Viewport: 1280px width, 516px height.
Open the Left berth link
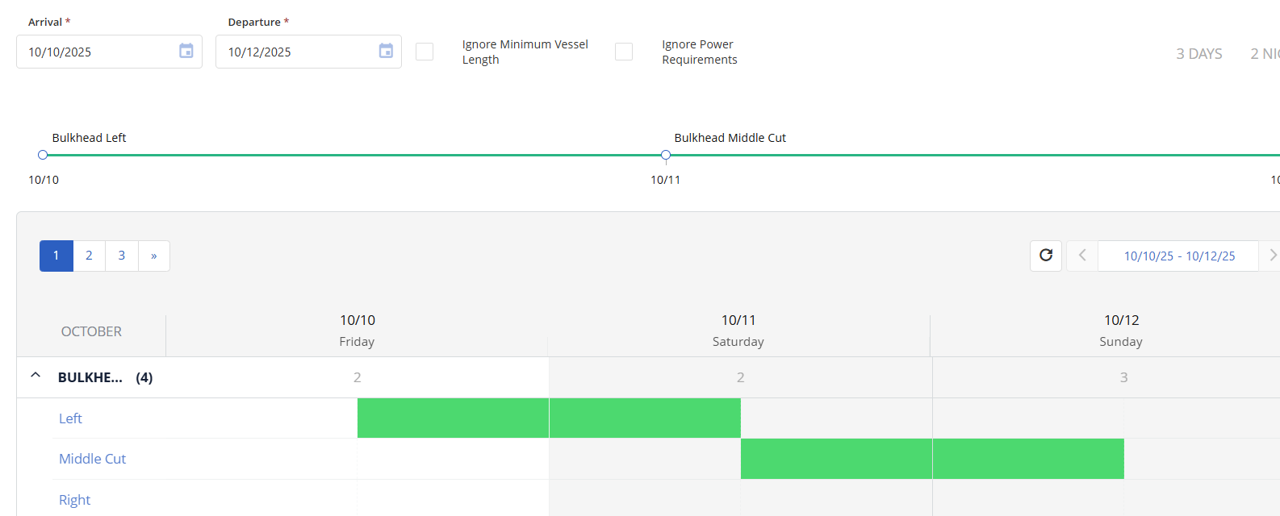[x=70, y=418]
